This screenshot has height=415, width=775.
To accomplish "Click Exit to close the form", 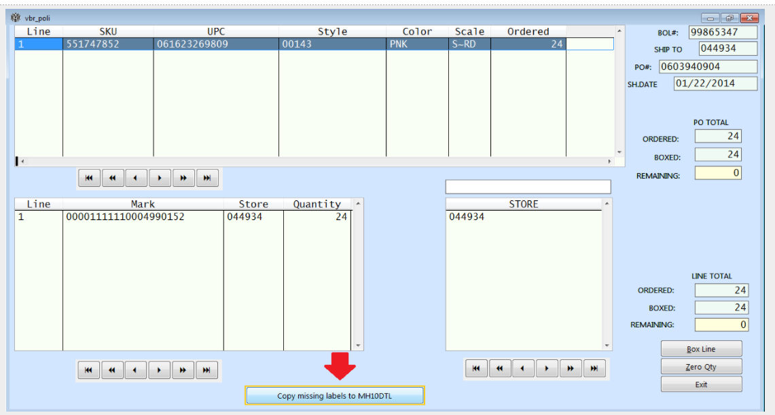I will tap(701, 384).
